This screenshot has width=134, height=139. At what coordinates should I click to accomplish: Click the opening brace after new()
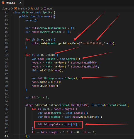pos(55,16)
